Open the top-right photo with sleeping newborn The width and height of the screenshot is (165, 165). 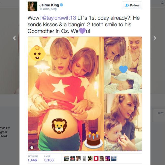[123, 65]
